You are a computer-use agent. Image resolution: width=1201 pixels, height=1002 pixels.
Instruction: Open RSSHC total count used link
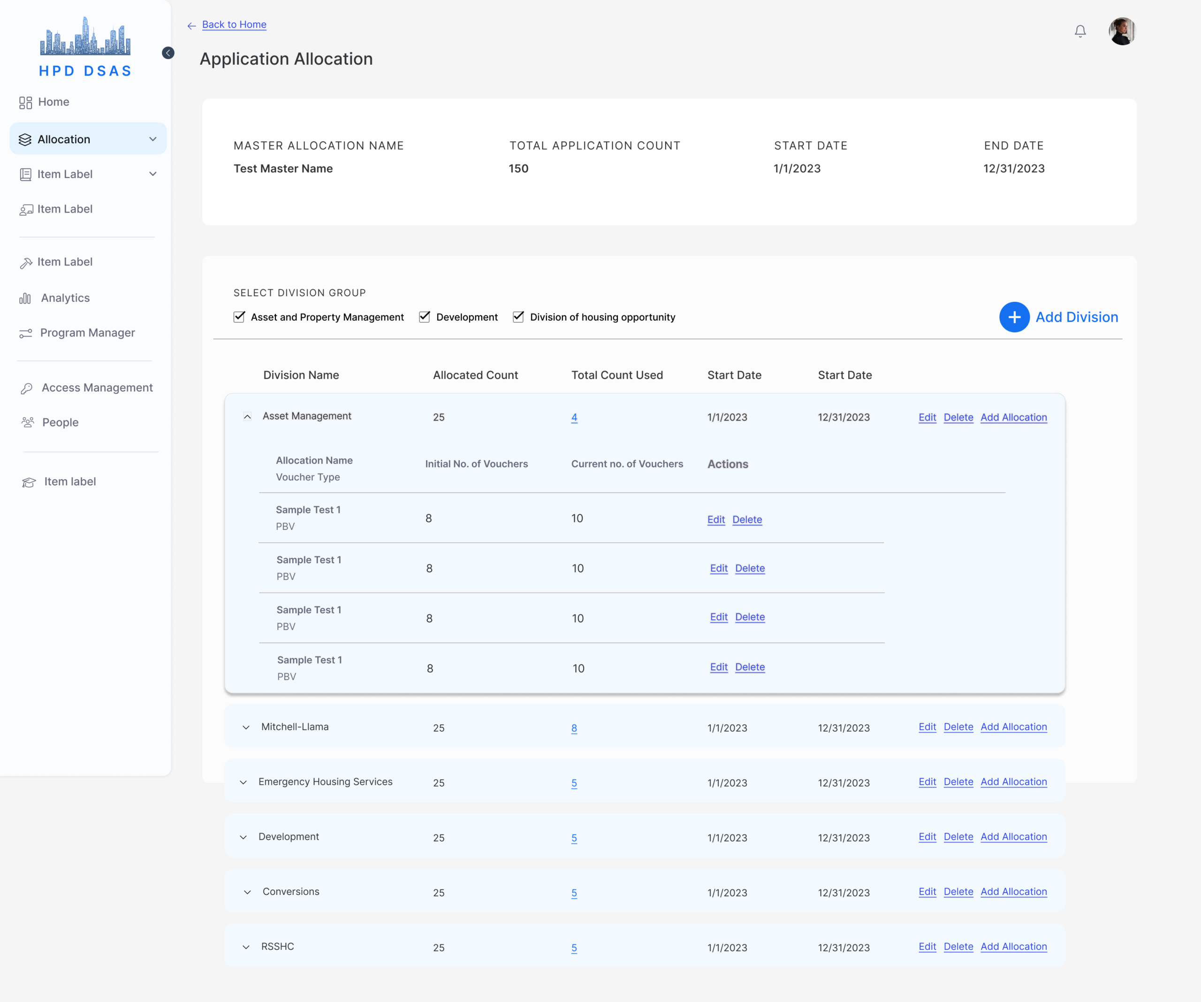pos(574,948)
